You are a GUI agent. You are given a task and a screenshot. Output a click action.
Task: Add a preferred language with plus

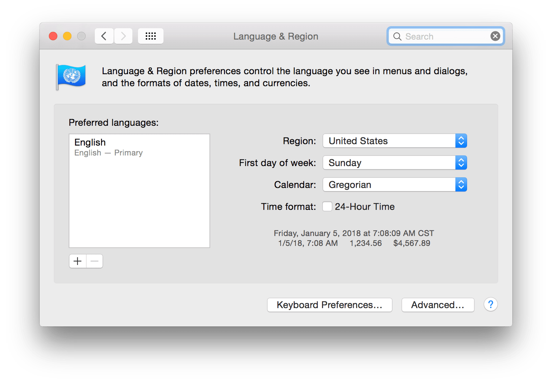pyautogui.click(x=78, y=261)
